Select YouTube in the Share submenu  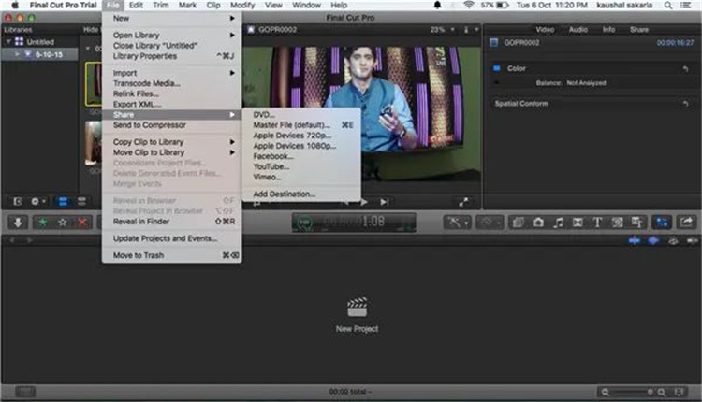(272, 166)
